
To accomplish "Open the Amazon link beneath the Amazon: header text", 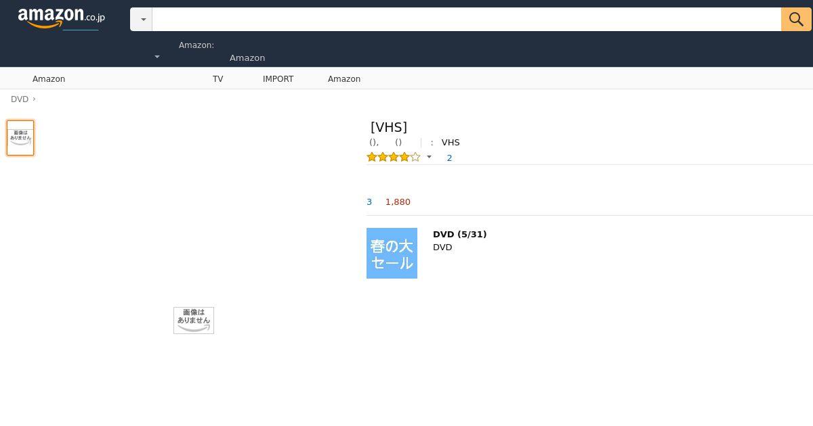I will [x=247, y=58].
